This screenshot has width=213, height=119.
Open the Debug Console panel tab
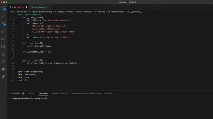tap(59, 93)
